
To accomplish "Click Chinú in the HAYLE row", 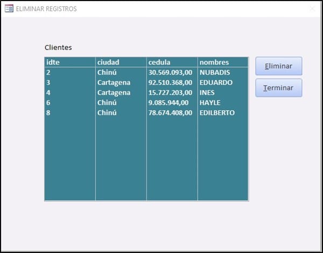I will point(107,103).
